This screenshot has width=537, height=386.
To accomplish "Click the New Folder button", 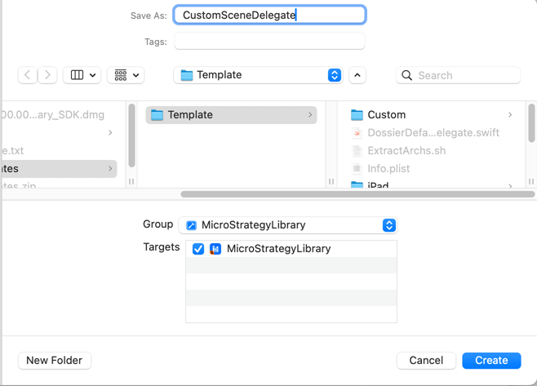I will (55, 361).
